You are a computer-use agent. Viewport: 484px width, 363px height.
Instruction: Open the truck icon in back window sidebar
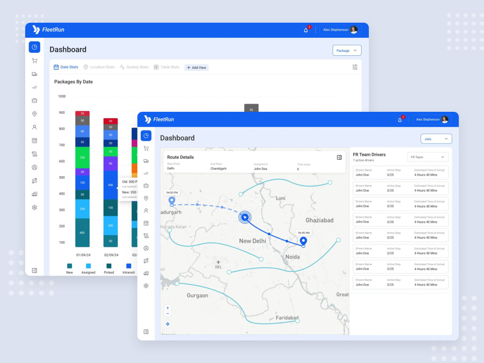(34, 74)
